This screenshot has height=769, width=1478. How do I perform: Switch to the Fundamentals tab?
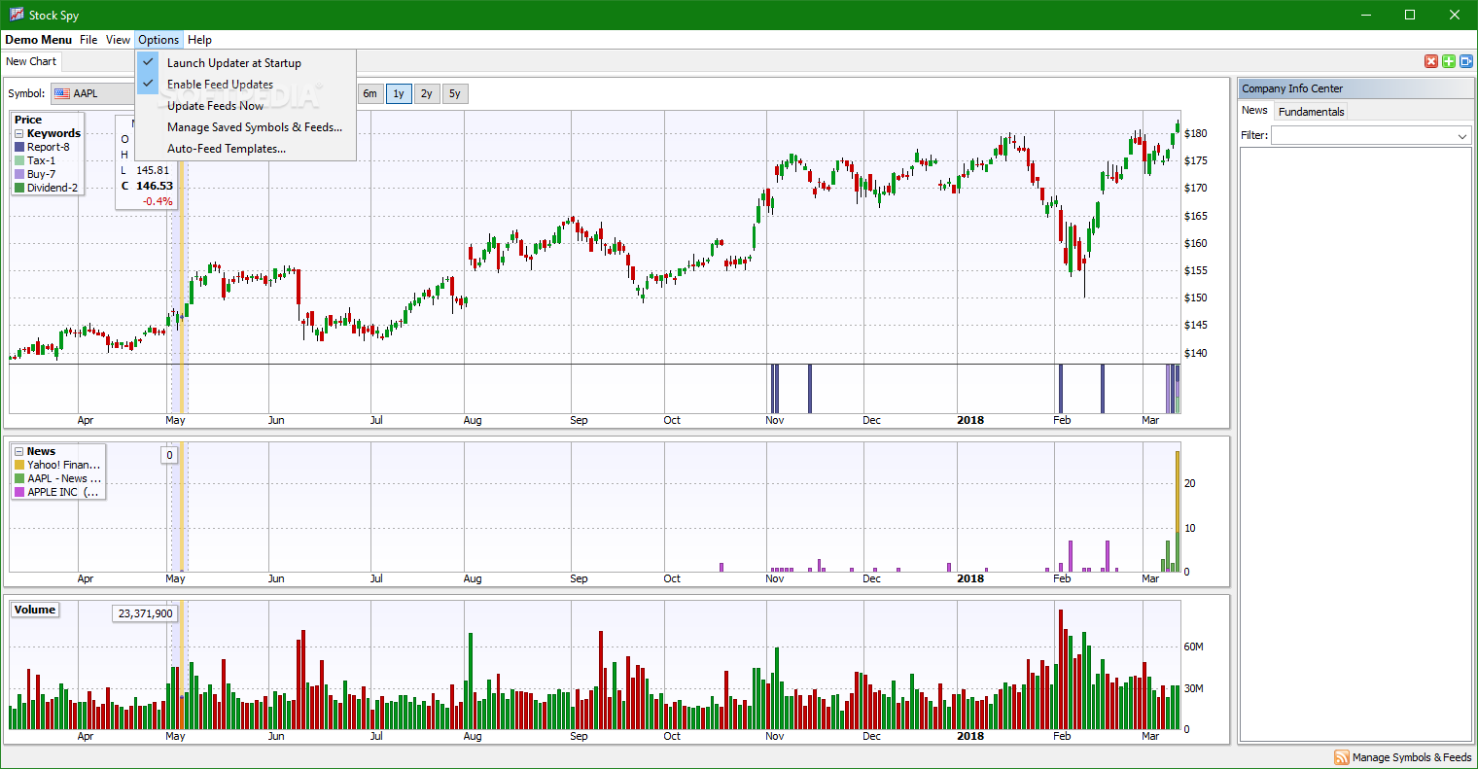1312,112
